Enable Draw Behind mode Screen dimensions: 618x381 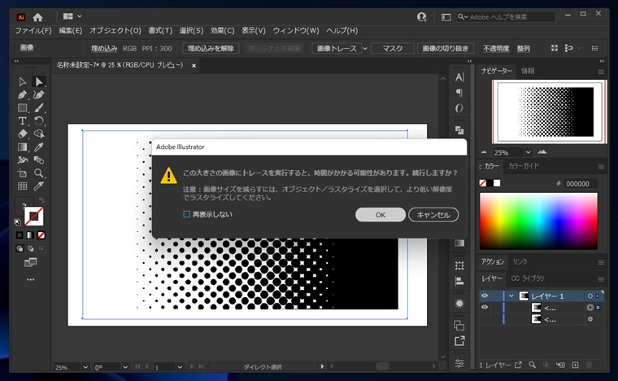tap(30, 248)
